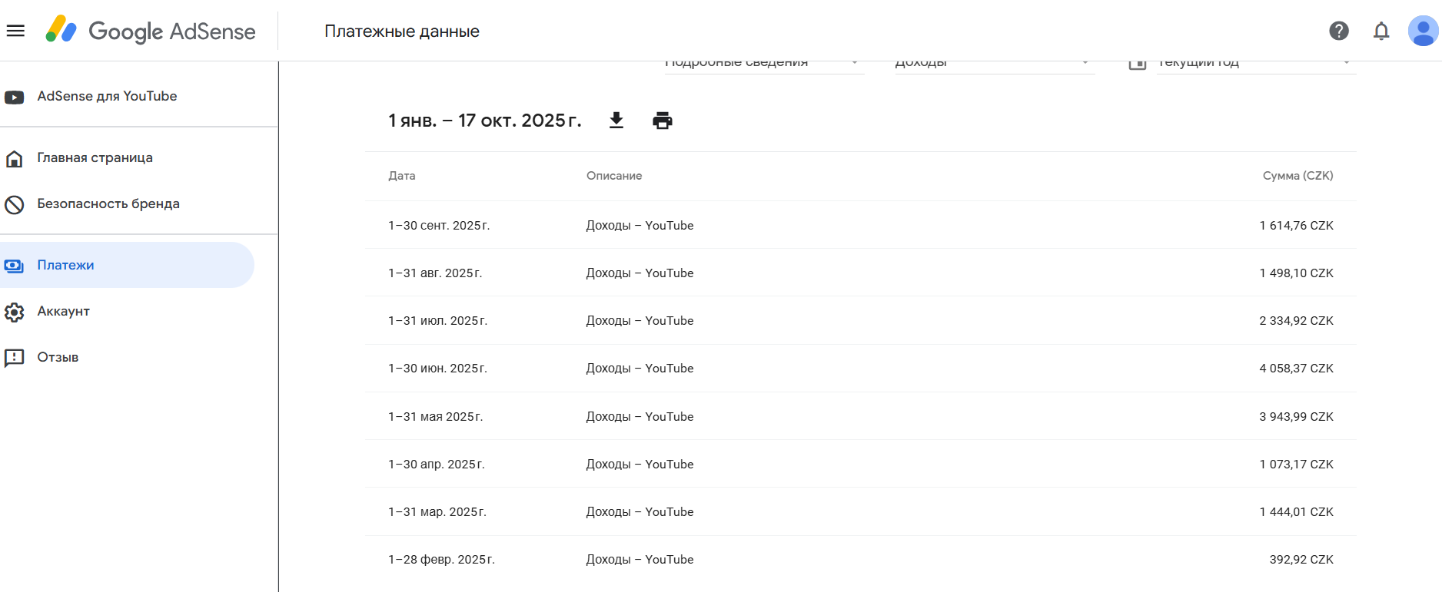Click Доходы – YouTube in the March row
Image resolution: width=1442 pixels, height=592 pixels.
click(x=640, y=512)
